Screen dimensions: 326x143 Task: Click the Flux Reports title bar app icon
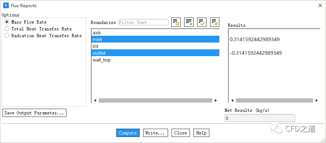[6, 5]
